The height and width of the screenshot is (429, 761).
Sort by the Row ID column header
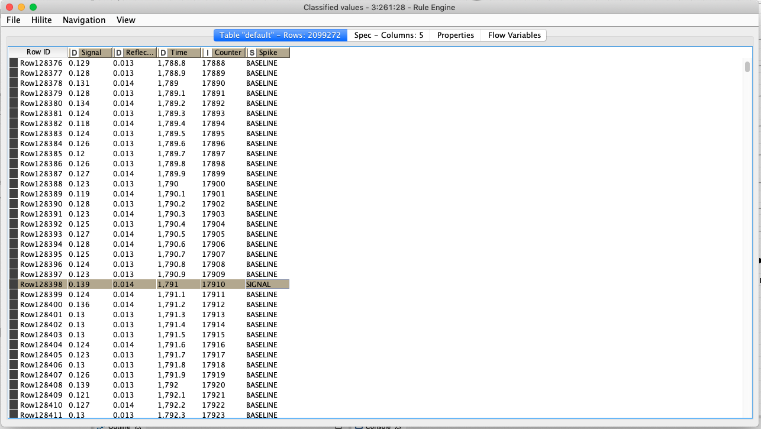click(x=38, y=53)
